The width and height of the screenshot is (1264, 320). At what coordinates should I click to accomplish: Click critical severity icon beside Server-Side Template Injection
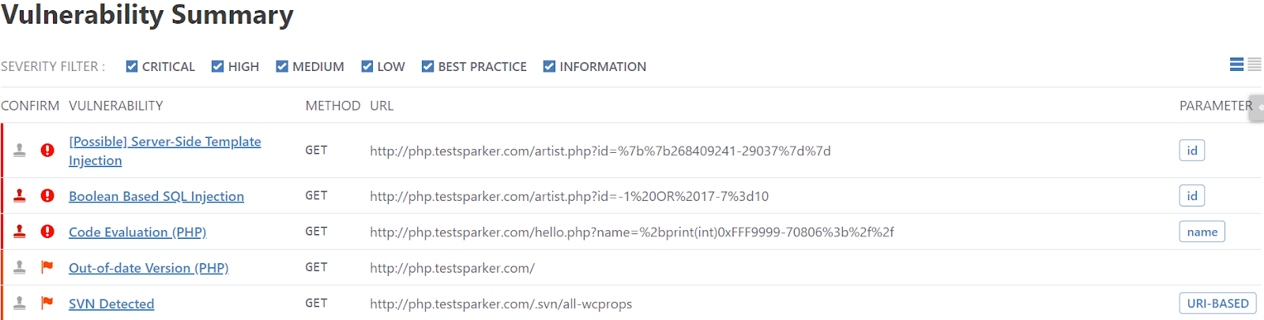tap(47, 150)
